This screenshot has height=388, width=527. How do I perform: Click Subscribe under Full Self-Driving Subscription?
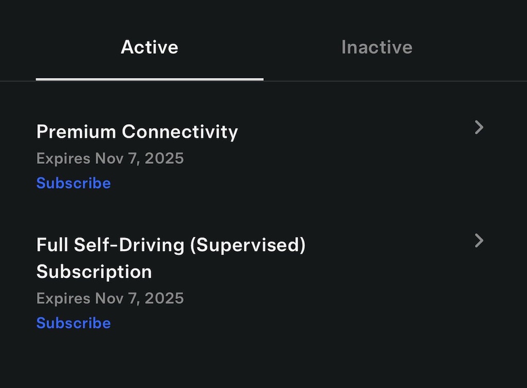tap(74, 323)
